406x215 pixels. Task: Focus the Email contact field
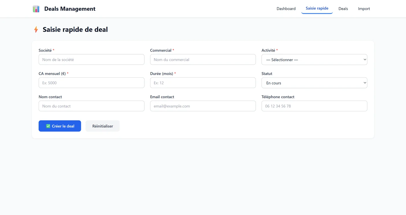(203, 106)
